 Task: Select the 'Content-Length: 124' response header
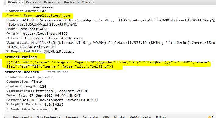coord(26,86)
